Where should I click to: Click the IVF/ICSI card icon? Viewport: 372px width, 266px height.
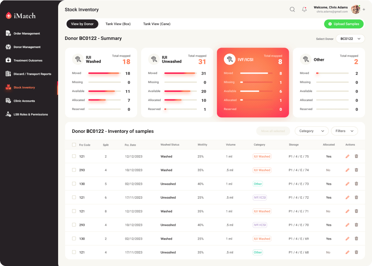point(230,59)
